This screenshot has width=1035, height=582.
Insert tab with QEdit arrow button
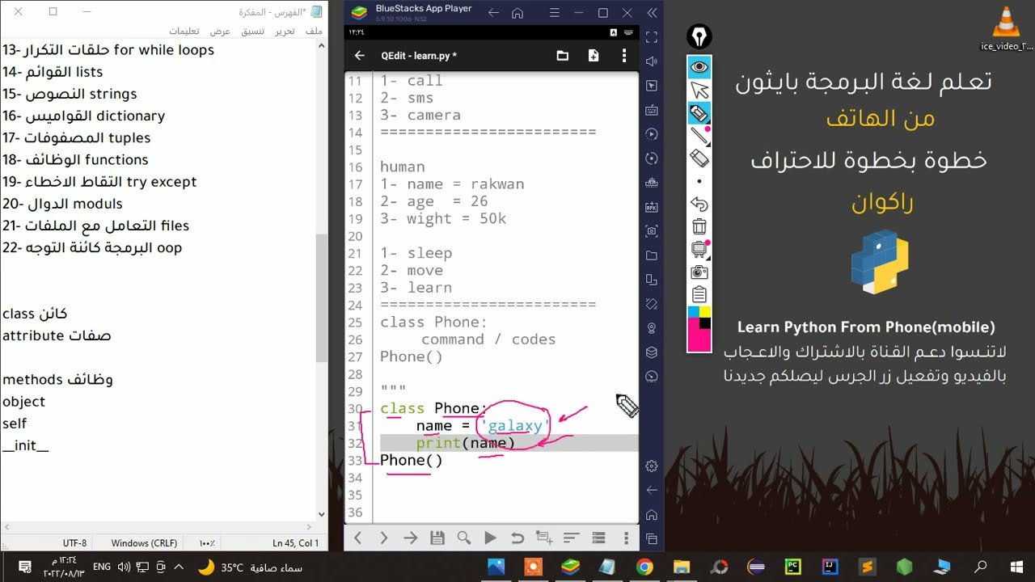pyautogui.click(x=411, y=538)
